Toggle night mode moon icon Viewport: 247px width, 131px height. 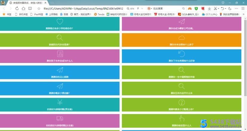click(230, 9)
